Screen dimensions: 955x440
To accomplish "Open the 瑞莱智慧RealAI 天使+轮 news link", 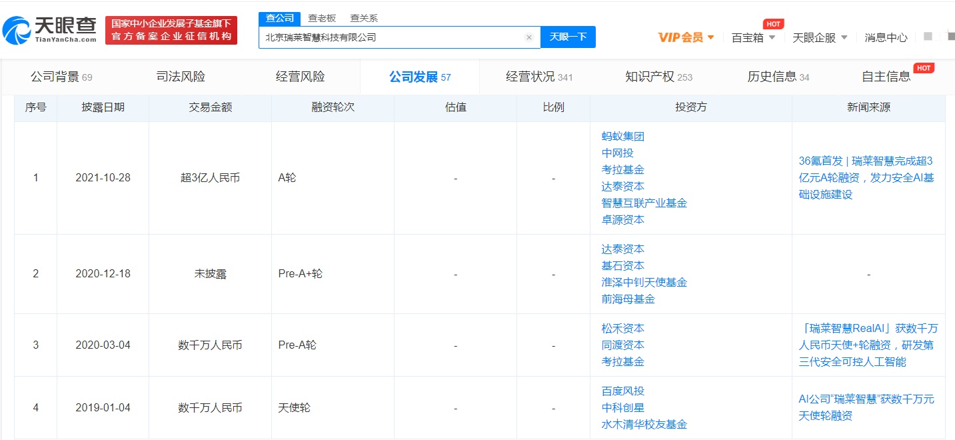I will coord(869,345).
